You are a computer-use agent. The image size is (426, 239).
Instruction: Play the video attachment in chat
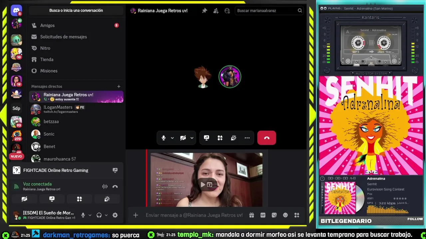click(202, 185)
